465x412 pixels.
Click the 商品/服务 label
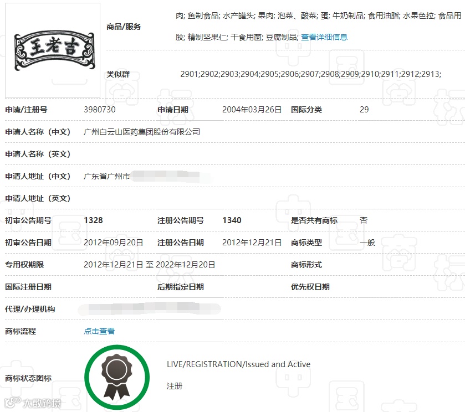(124, 27)
